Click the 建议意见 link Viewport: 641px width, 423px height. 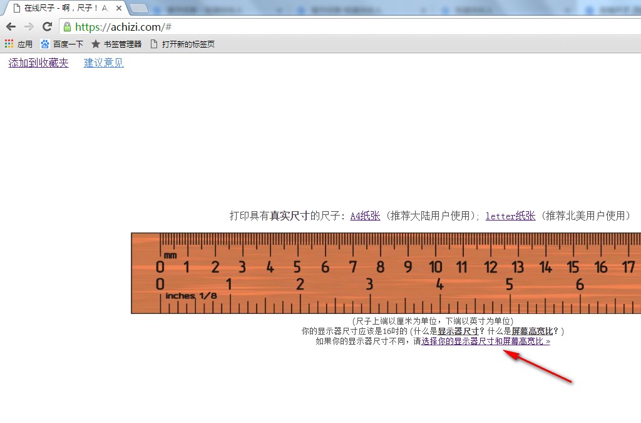pyautogui.click(x=104, y=63)
